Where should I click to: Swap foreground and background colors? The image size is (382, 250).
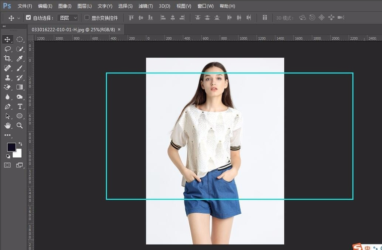[20, 144]
